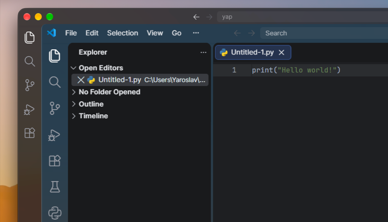This screenshot has height=222, width=388.
Task: Click the Explorer panel title
Action: click(93, 52)
